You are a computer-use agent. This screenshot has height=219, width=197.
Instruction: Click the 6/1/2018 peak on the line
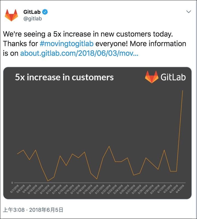[164, 150]
